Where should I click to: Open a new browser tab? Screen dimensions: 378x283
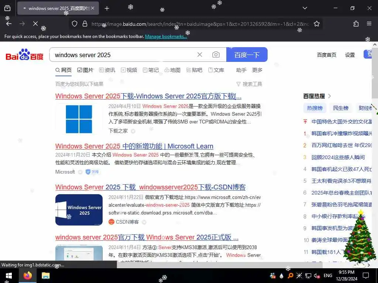click(107, 8)
